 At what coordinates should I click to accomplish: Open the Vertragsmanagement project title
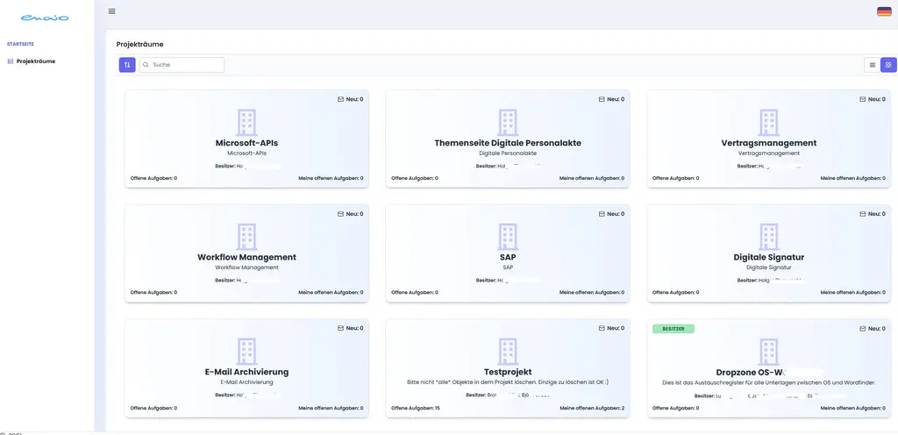tap(769, 143)
